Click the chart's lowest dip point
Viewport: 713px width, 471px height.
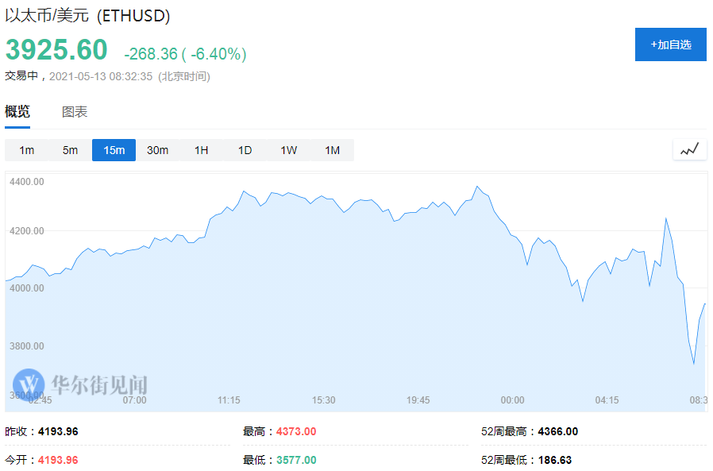coord(694,364)
